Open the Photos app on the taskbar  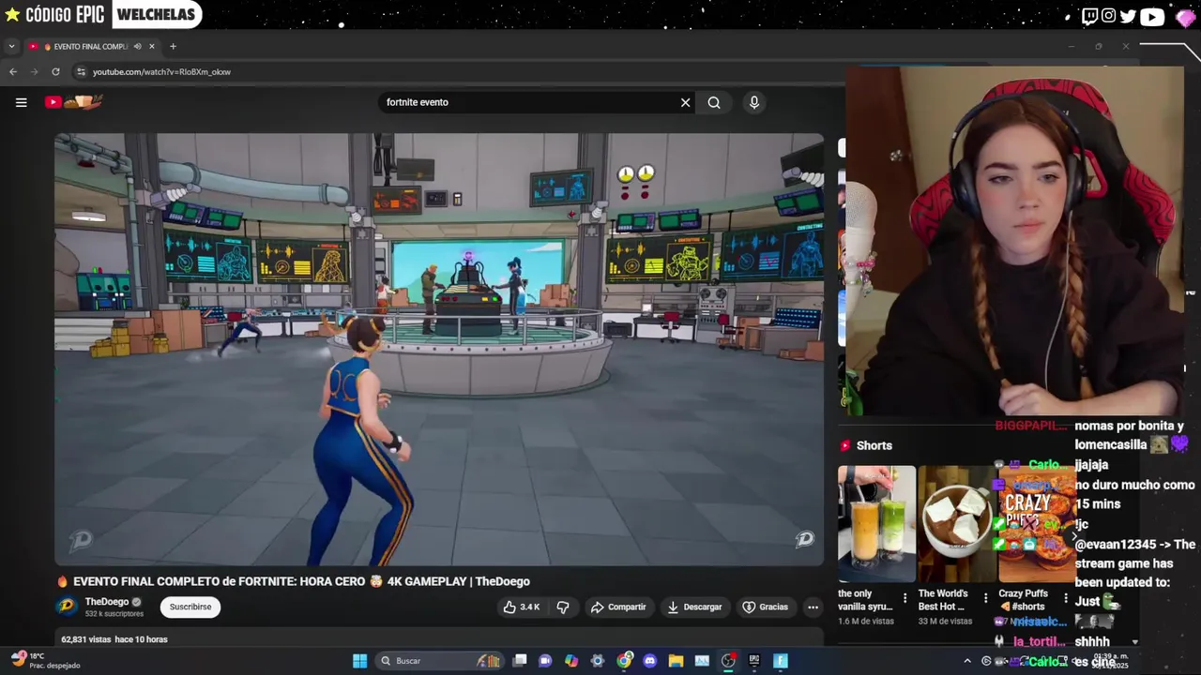(x=702, y=661)
